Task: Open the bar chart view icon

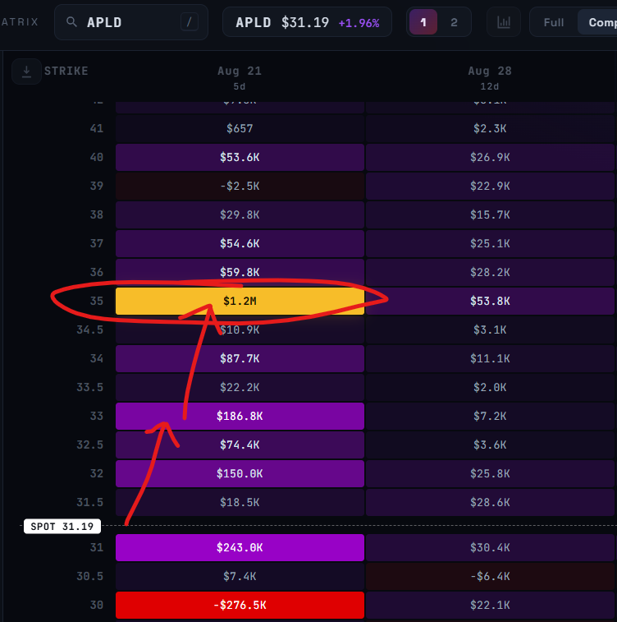Action: pos(503,22)
